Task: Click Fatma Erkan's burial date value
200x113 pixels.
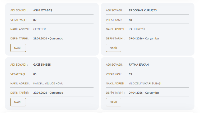Action: tap(144, 93)
